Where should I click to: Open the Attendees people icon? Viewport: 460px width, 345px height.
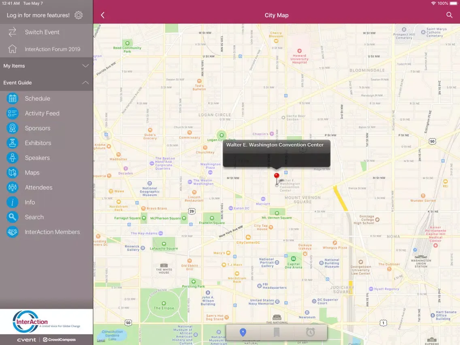coord(12,187)
